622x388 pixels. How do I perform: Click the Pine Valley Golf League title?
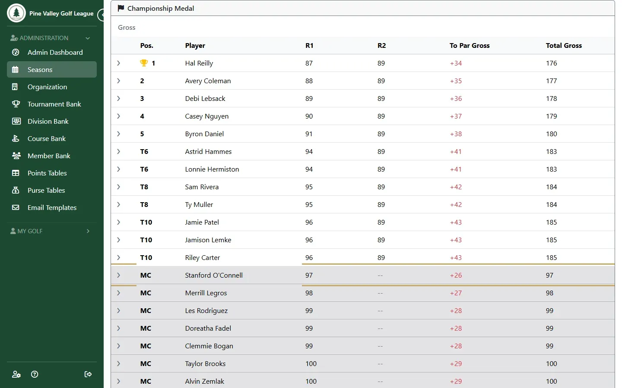pyautogui.click(x=61, y=13)
